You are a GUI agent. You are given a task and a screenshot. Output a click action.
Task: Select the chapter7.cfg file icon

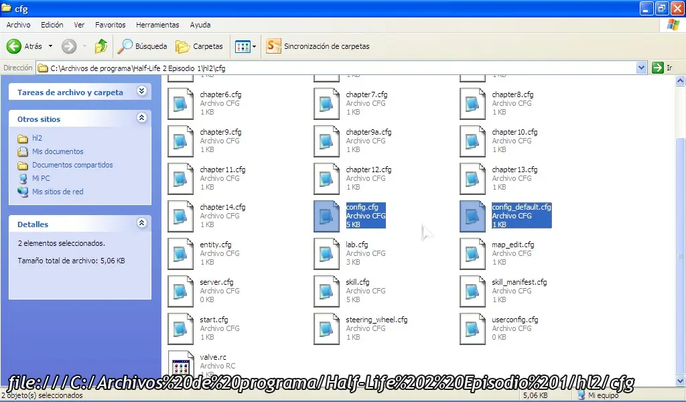click(x=326, y=104)
